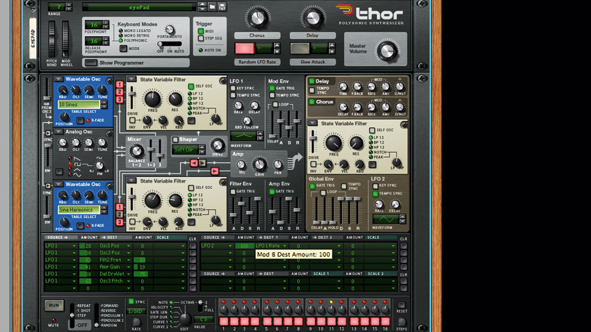Click the save patch floppy icon

tap(222, 6)
